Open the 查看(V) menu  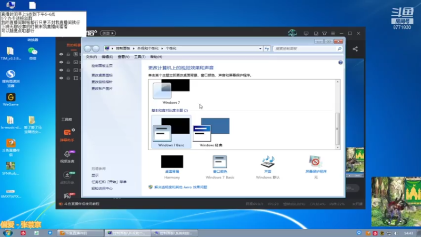(124, 57)
